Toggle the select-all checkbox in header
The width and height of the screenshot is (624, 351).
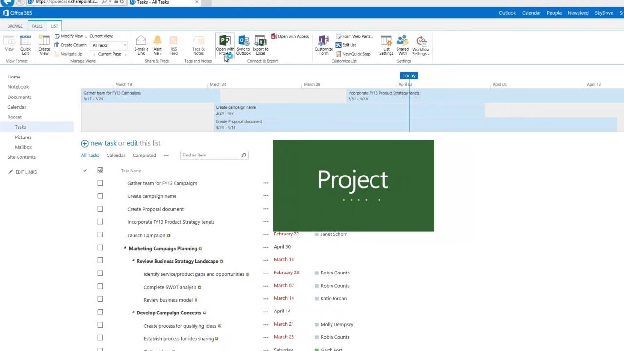(x=100, y=170)
